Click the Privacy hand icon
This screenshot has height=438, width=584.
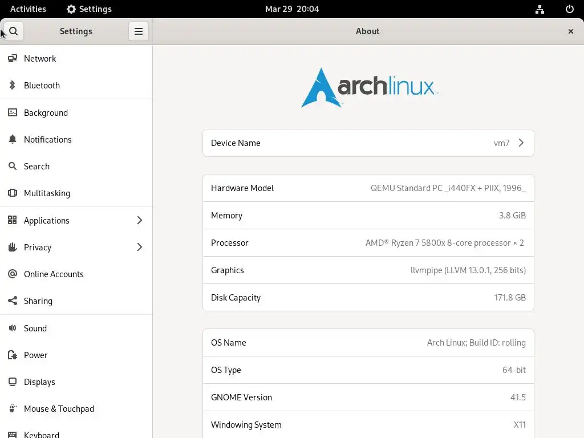[x=13, y=247]
